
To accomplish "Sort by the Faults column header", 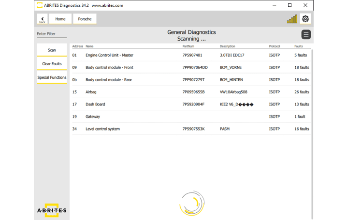I will [299, 46].
